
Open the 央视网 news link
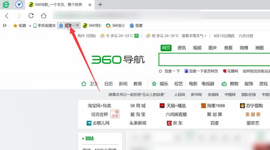pos(213,95)
